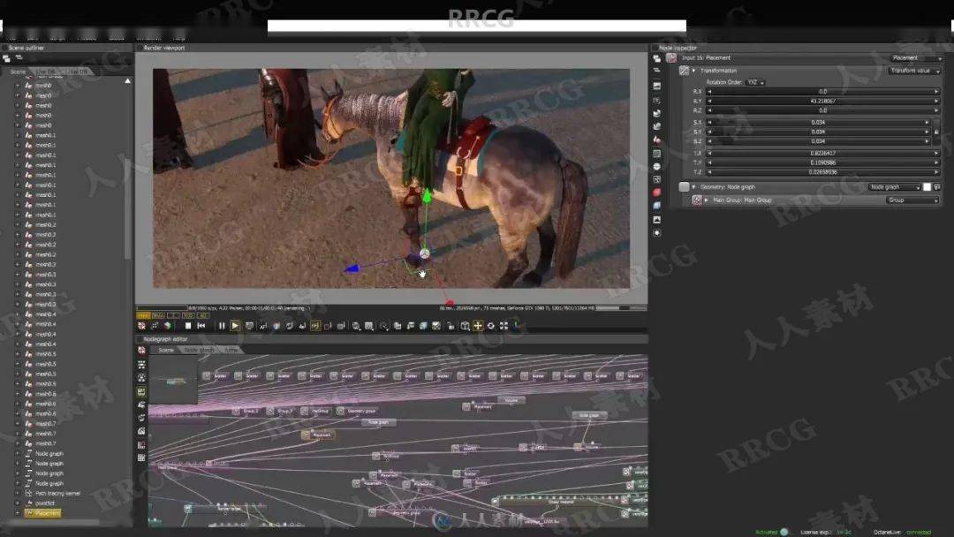This screenshot has width=954, height=537.
Task: Click the stacked windows icon in Node inspector sidebar
Action: click(656, 58)
